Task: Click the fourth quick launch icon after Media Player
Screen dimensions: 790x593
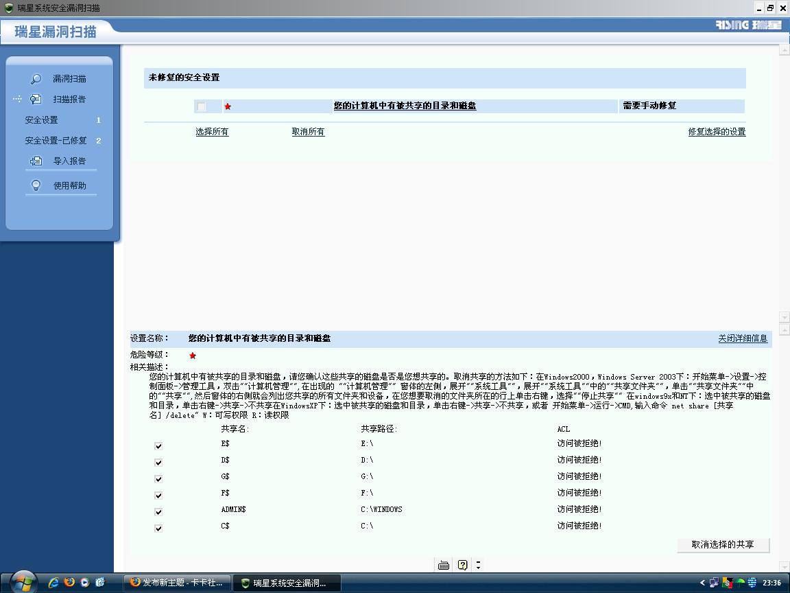Action: 99,583
